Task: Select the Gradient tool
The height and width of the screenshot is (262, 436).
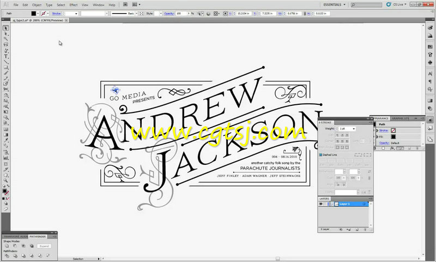Action: point(5,135)
